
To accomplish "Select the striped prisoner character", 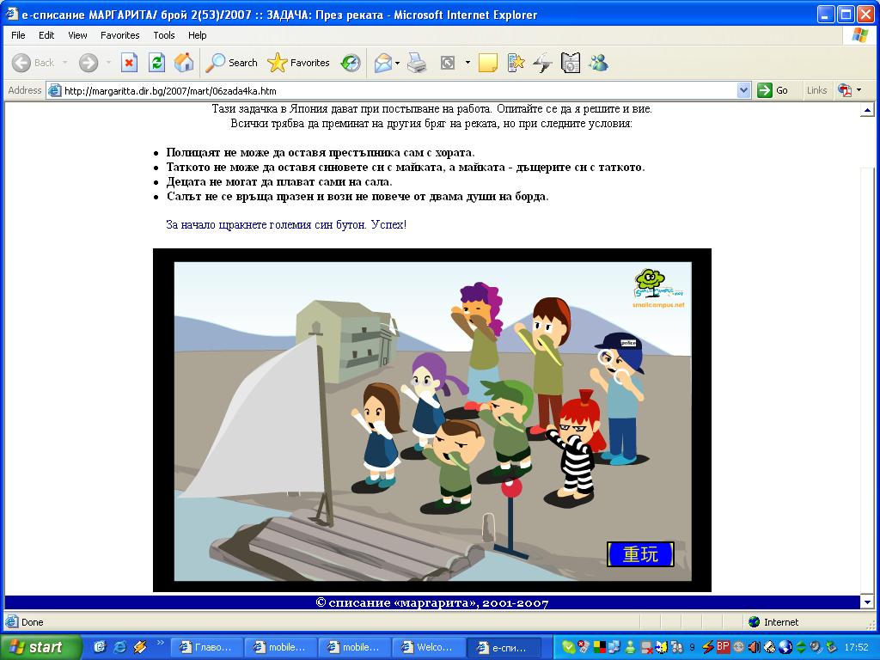I will (x=575, y=449).
